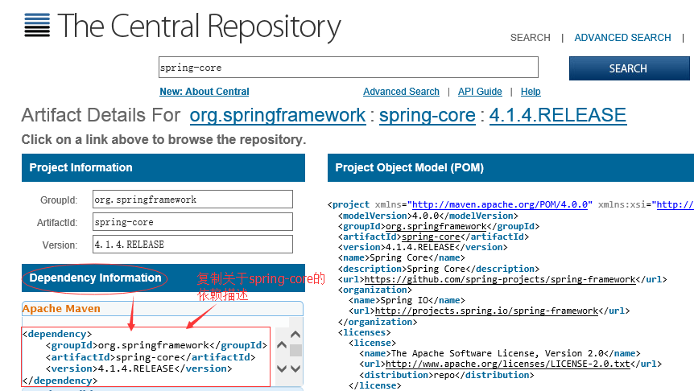Open the SEARCH navigation item

coord(531,38)
